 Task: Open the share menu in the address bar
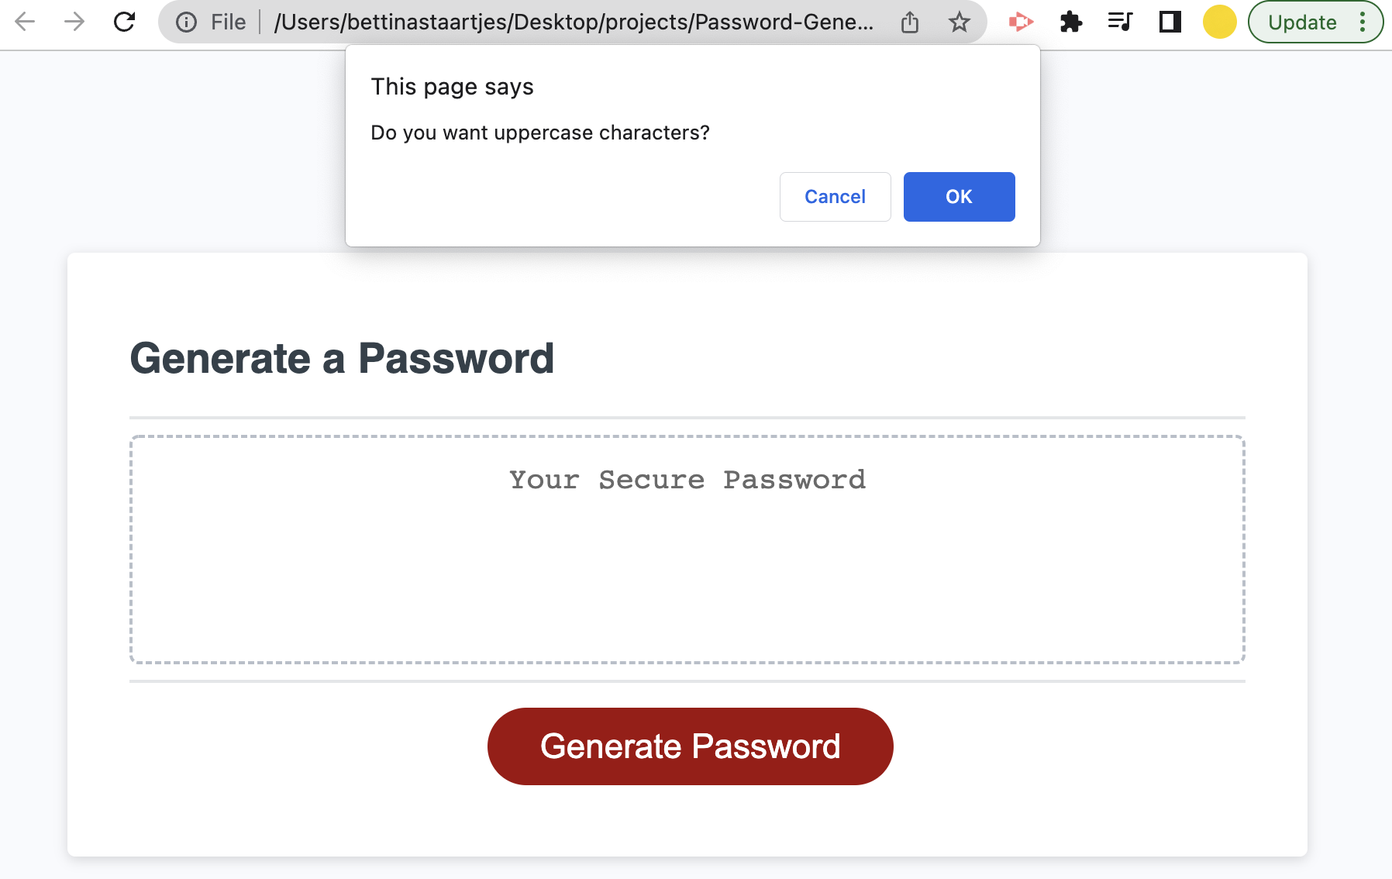point(909,22)
